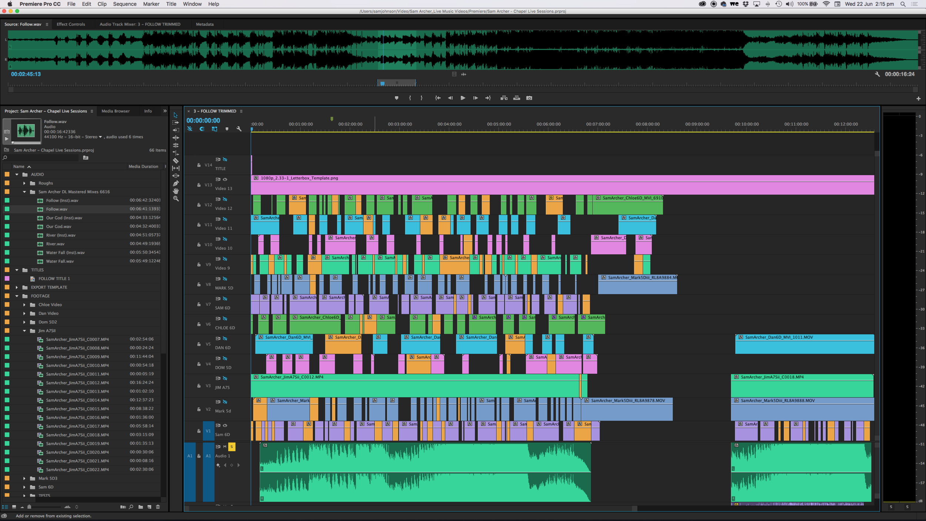Toggle V14 TITLE track output eye
The width and height of the screenshot is (926, 521).
click(225, 159)
